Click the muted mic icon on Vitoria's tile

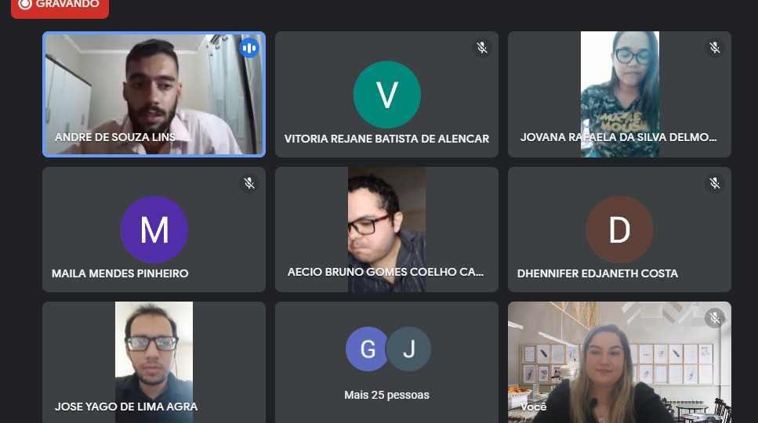482,47
